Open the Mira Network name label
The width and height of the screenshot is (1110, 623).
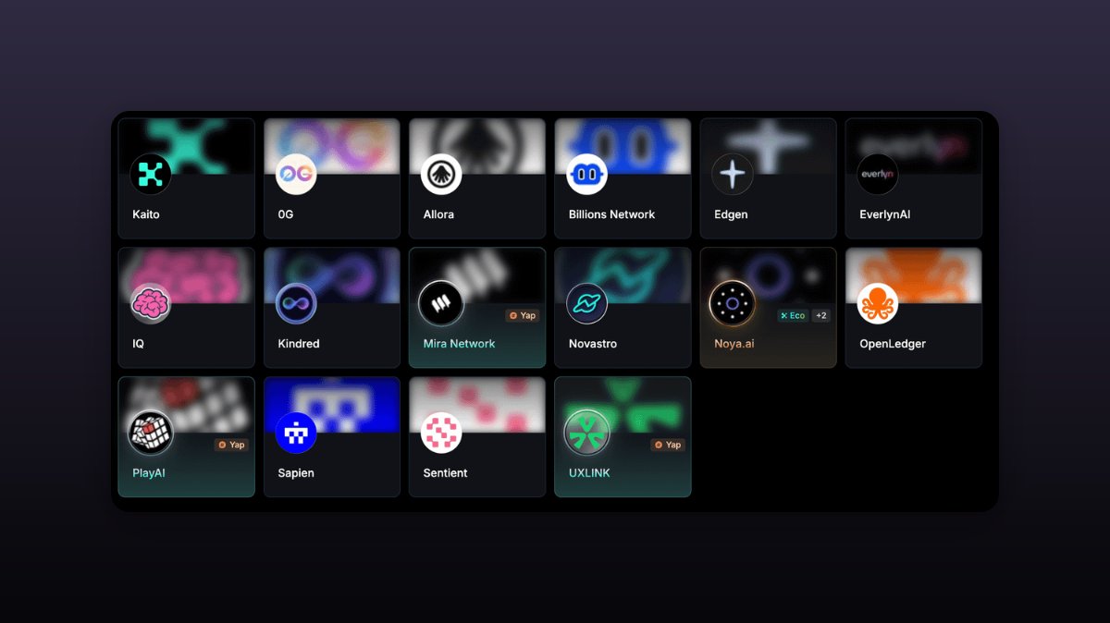(x=460, y=344)
